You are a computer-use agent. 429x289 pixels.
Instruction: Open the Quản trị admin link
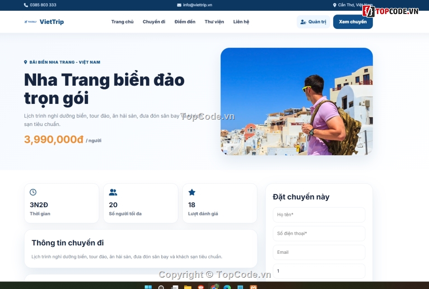(313, 22)
